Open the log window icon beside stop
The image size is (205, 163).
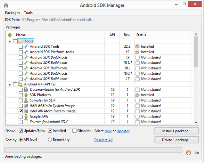tap(197, 153)
